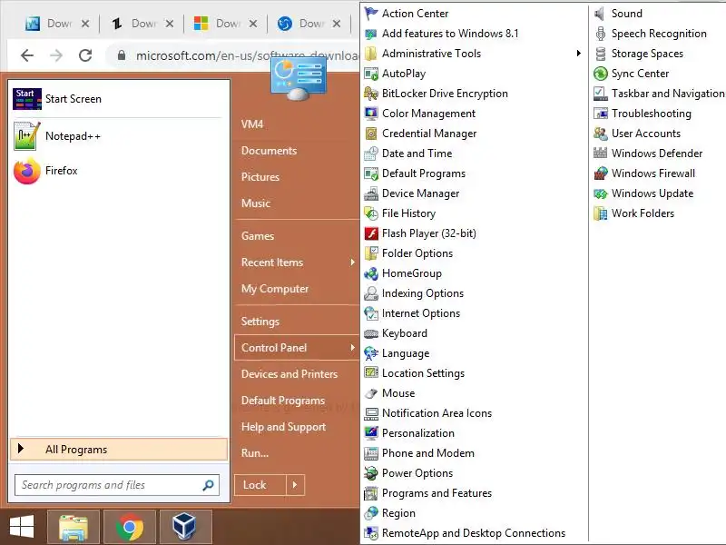Launch Notepad++ from its start menu icon
The height and width of the screenshot is (545, 726).
click(27, 136)
